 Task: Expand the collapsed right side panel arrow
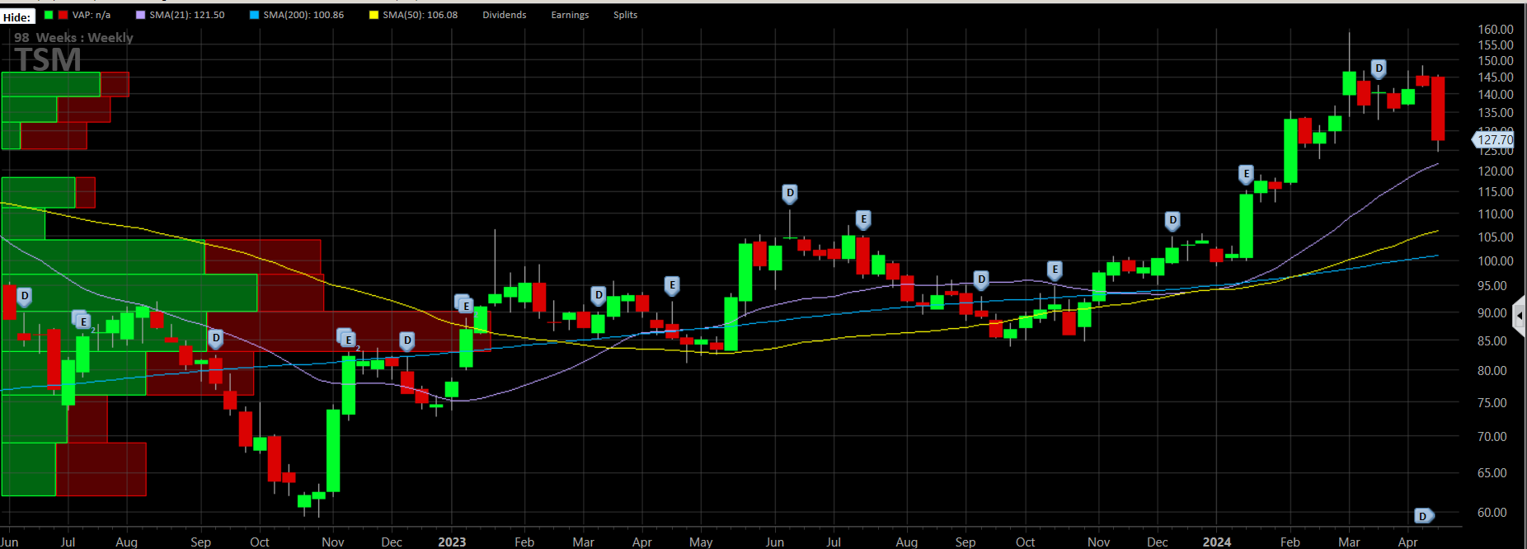point(1520,316)
